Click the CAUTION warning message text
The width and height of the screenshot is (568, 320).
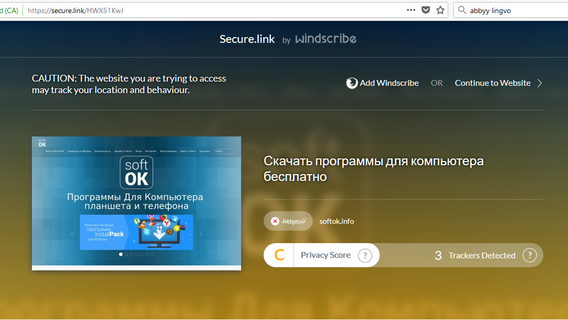point(129,84)
